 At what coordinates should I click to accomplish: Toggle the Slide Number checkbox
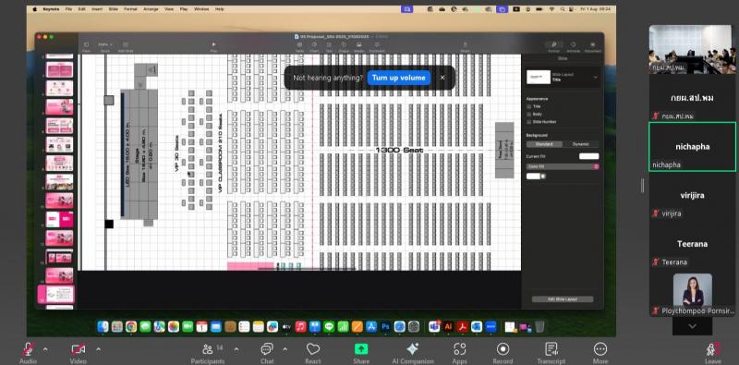(528, 122)
